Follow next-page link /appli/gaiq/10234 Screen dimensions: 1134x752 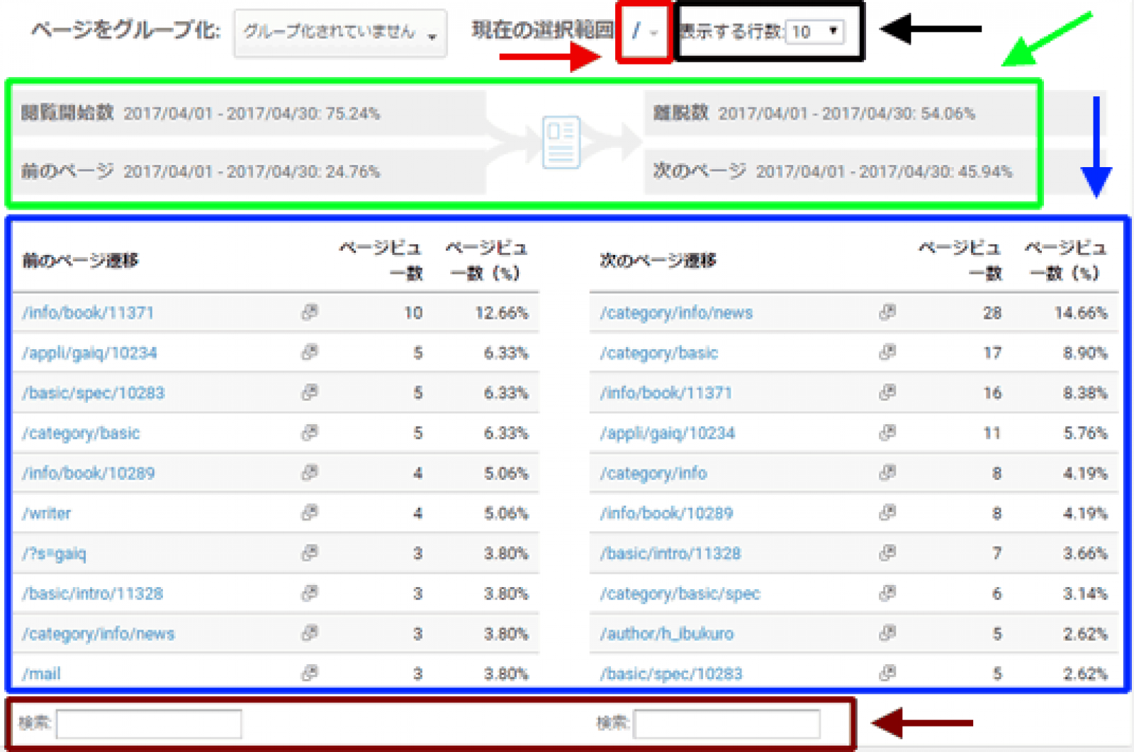668,433
